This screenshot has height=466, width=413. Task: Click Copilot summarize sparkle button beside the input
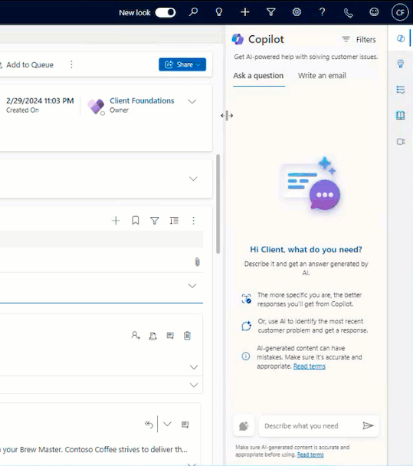[x=244, y=426]
